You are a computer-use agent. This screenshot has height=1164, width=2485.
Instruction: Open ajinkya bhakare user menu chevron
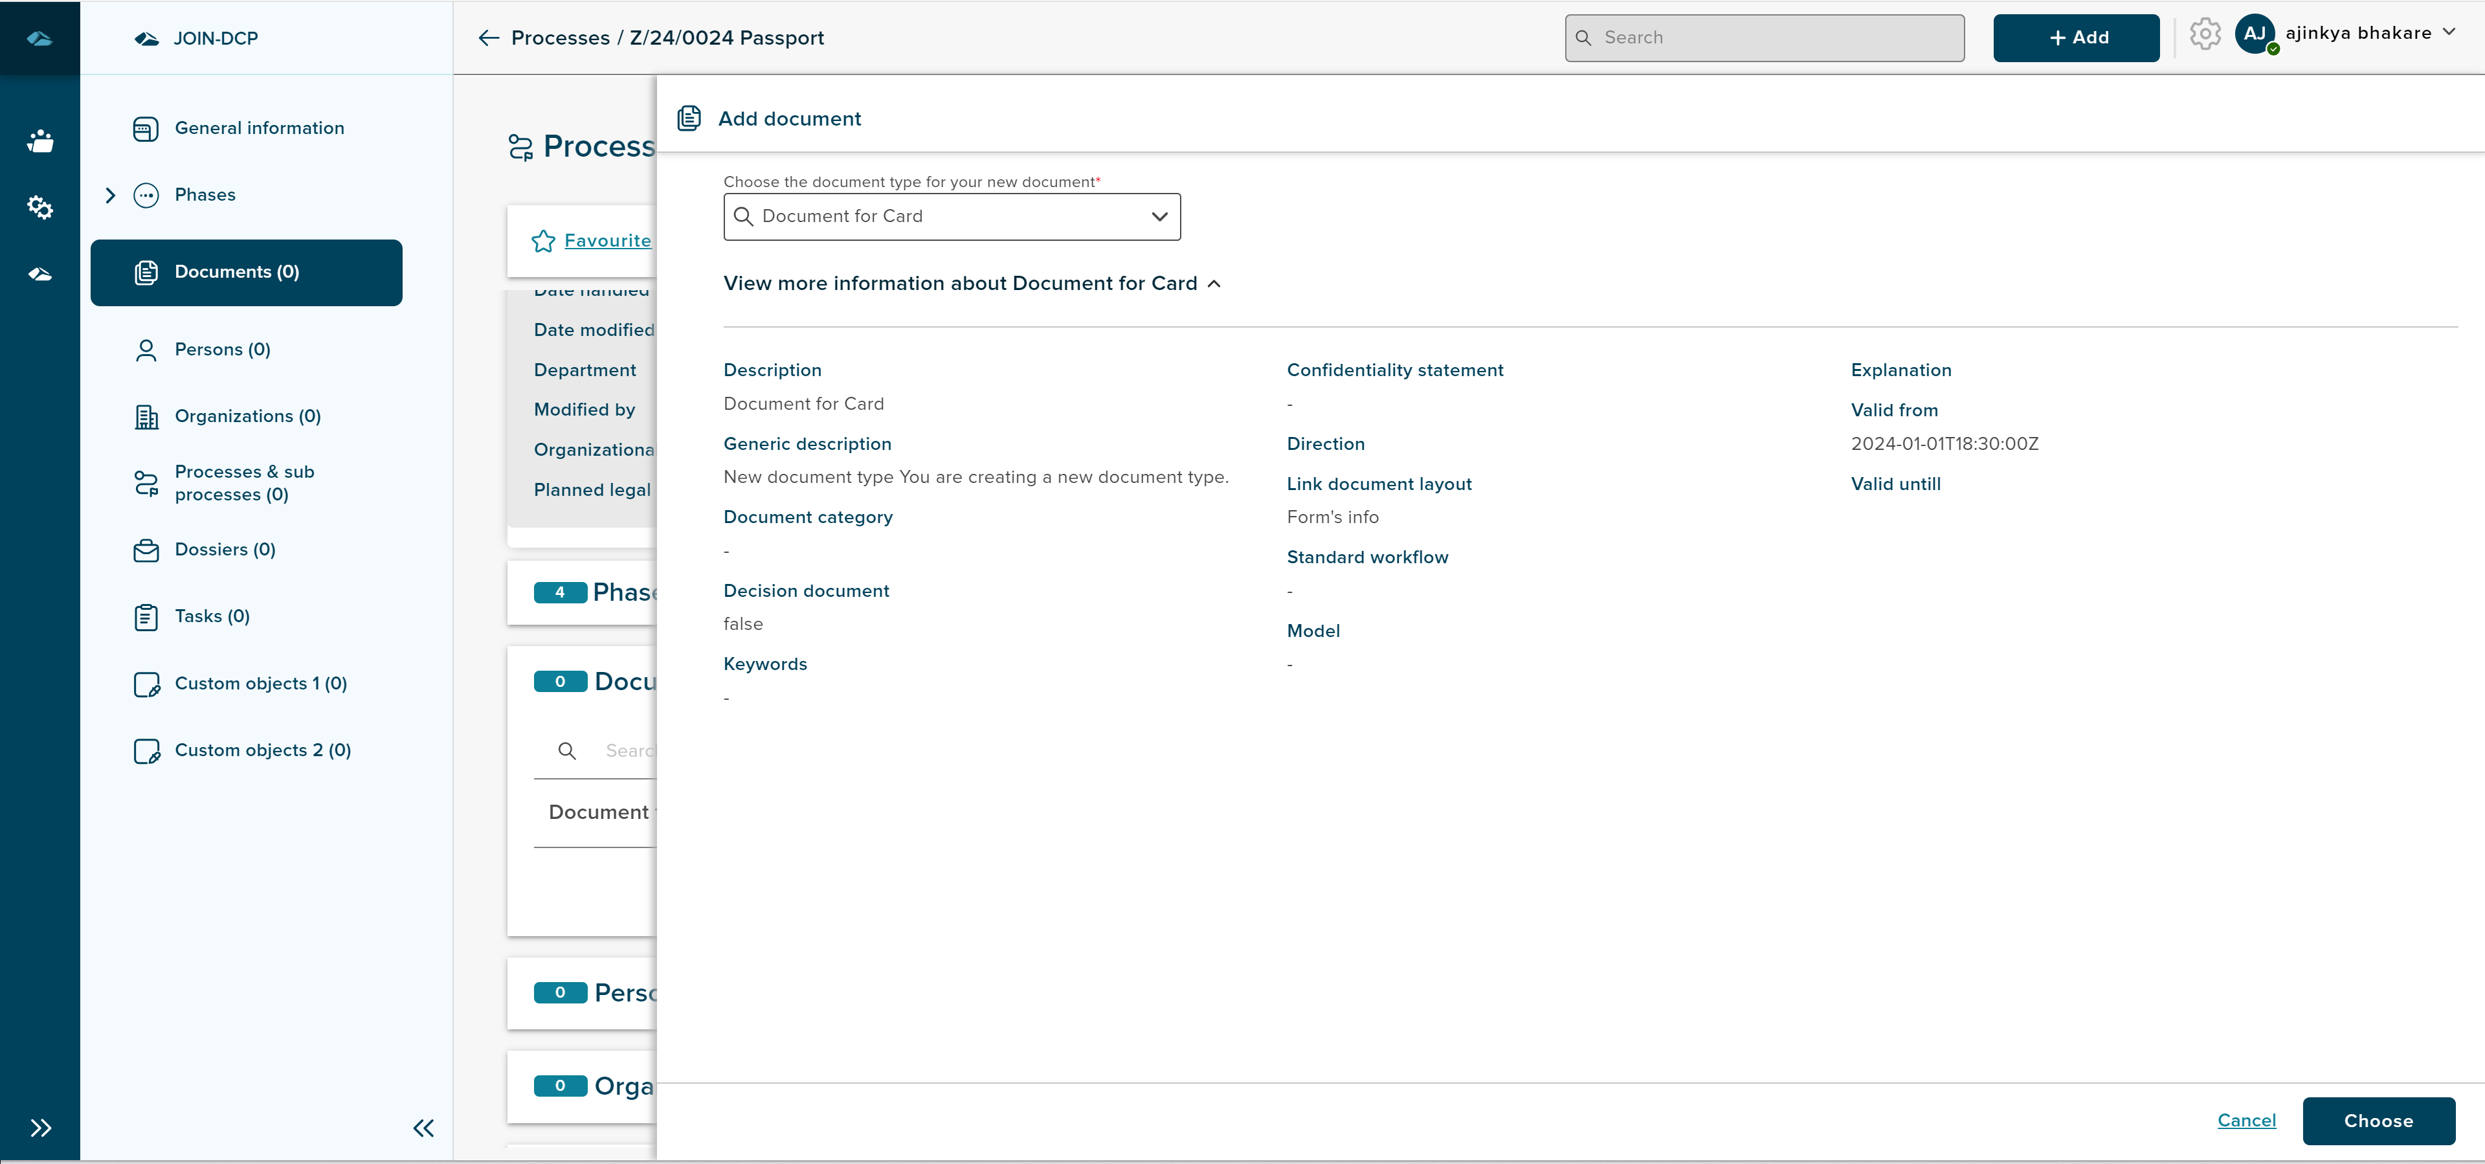tap(2448, 32)
